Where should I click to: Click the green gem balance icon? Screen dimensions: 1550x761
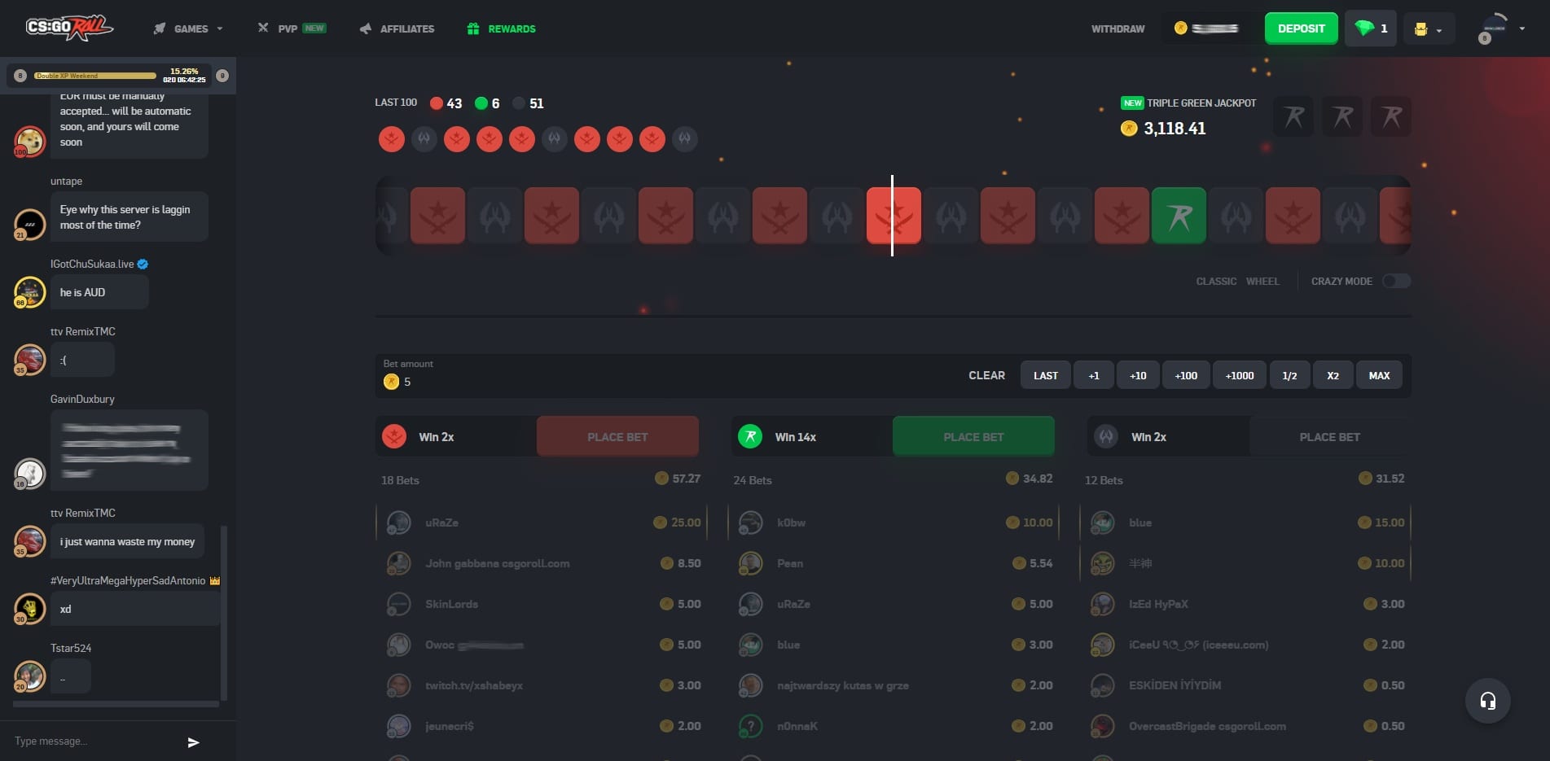pyautogui.click(x=1363, y=28)
